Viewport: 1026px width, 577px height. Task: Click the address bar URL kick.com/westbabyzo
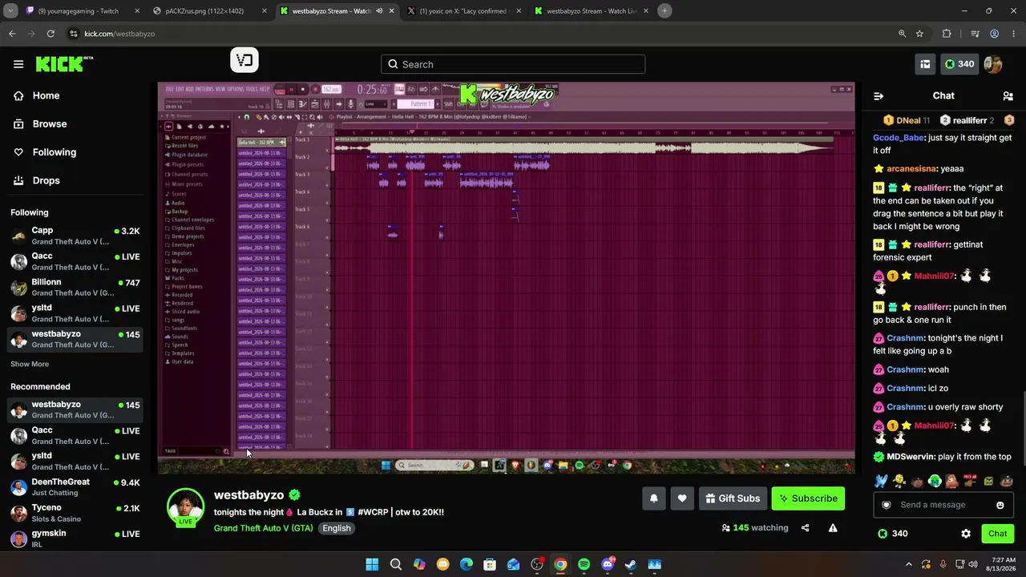(x=119, y=34)
